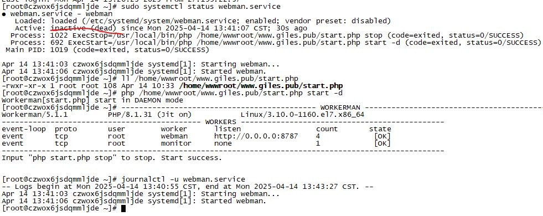Screen dimensions: 543x216
Task: Click the "journalctl -u webman.service" command text
Action: (183, 179)
